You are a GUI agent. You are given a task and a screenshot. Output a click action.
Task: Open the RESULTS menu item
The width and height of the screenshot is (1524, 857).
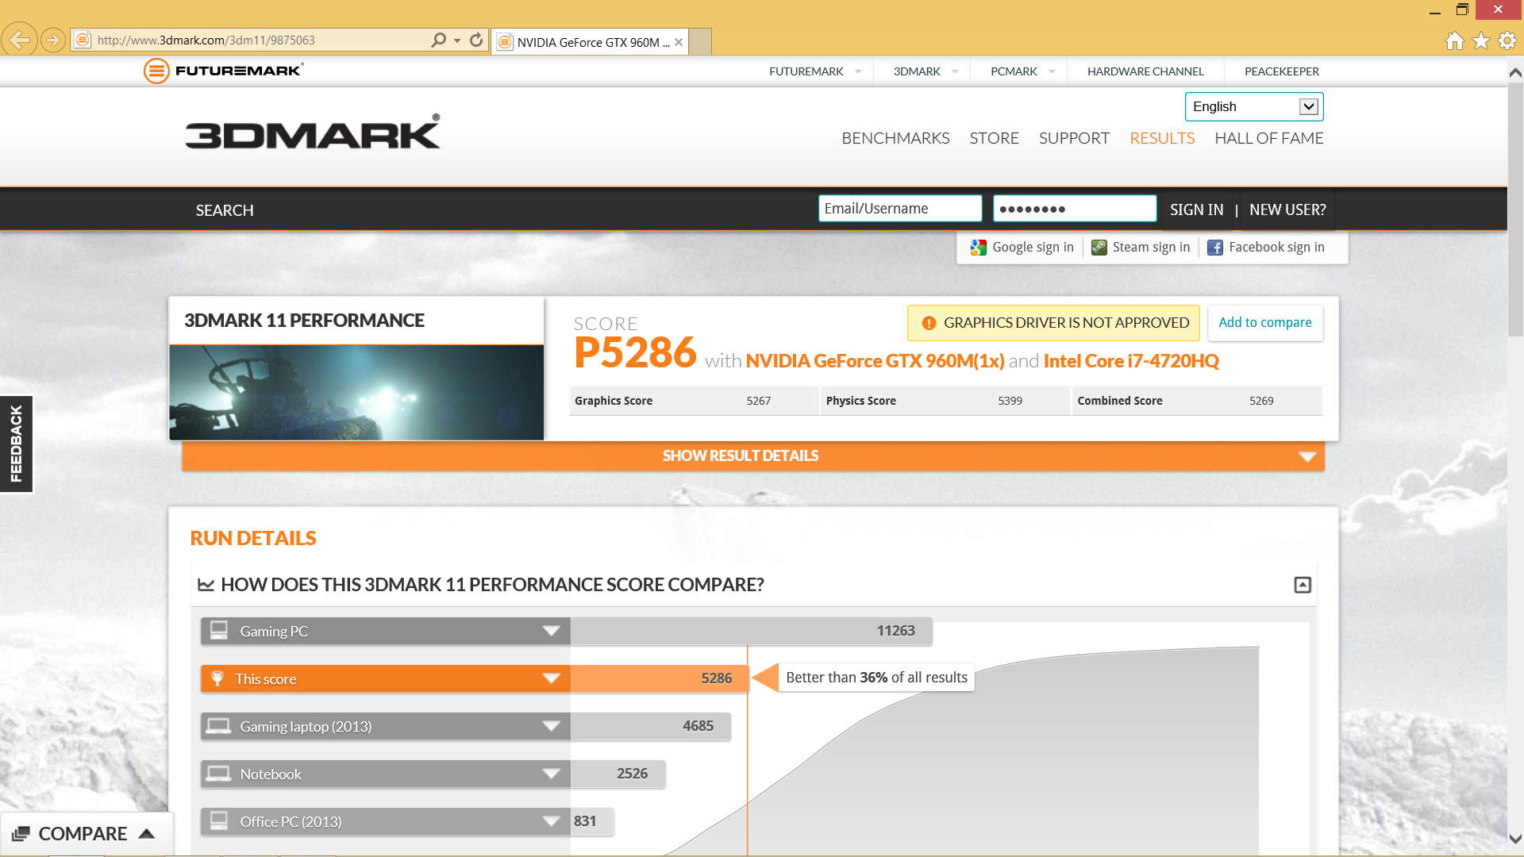click(1162, 138)
